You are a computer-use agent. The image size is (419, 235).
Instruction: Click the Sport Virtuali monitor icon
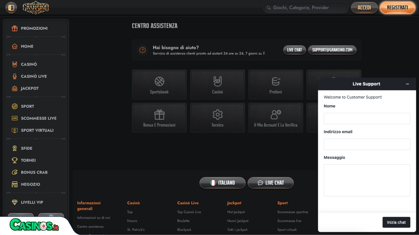pyautogui.click(x=15, y=130)
